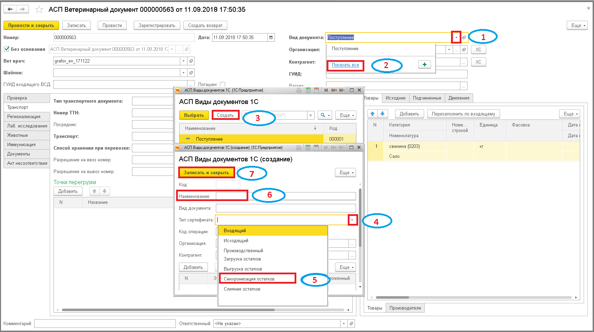Image resolution: width=594 pixels, height=332 pixels.
Task: Click the favorites star icon
Action: tap(39, 10)
